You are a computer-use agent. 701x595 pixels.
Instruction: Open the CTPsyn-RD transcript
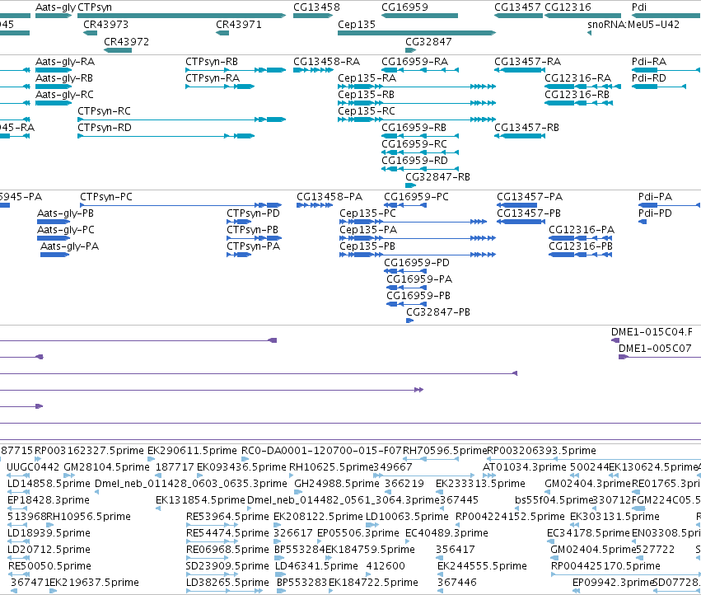coord(166,136)
